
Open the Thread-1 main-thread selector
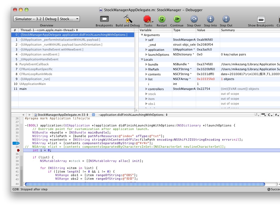pyautogui.click(x=49, y=30)
